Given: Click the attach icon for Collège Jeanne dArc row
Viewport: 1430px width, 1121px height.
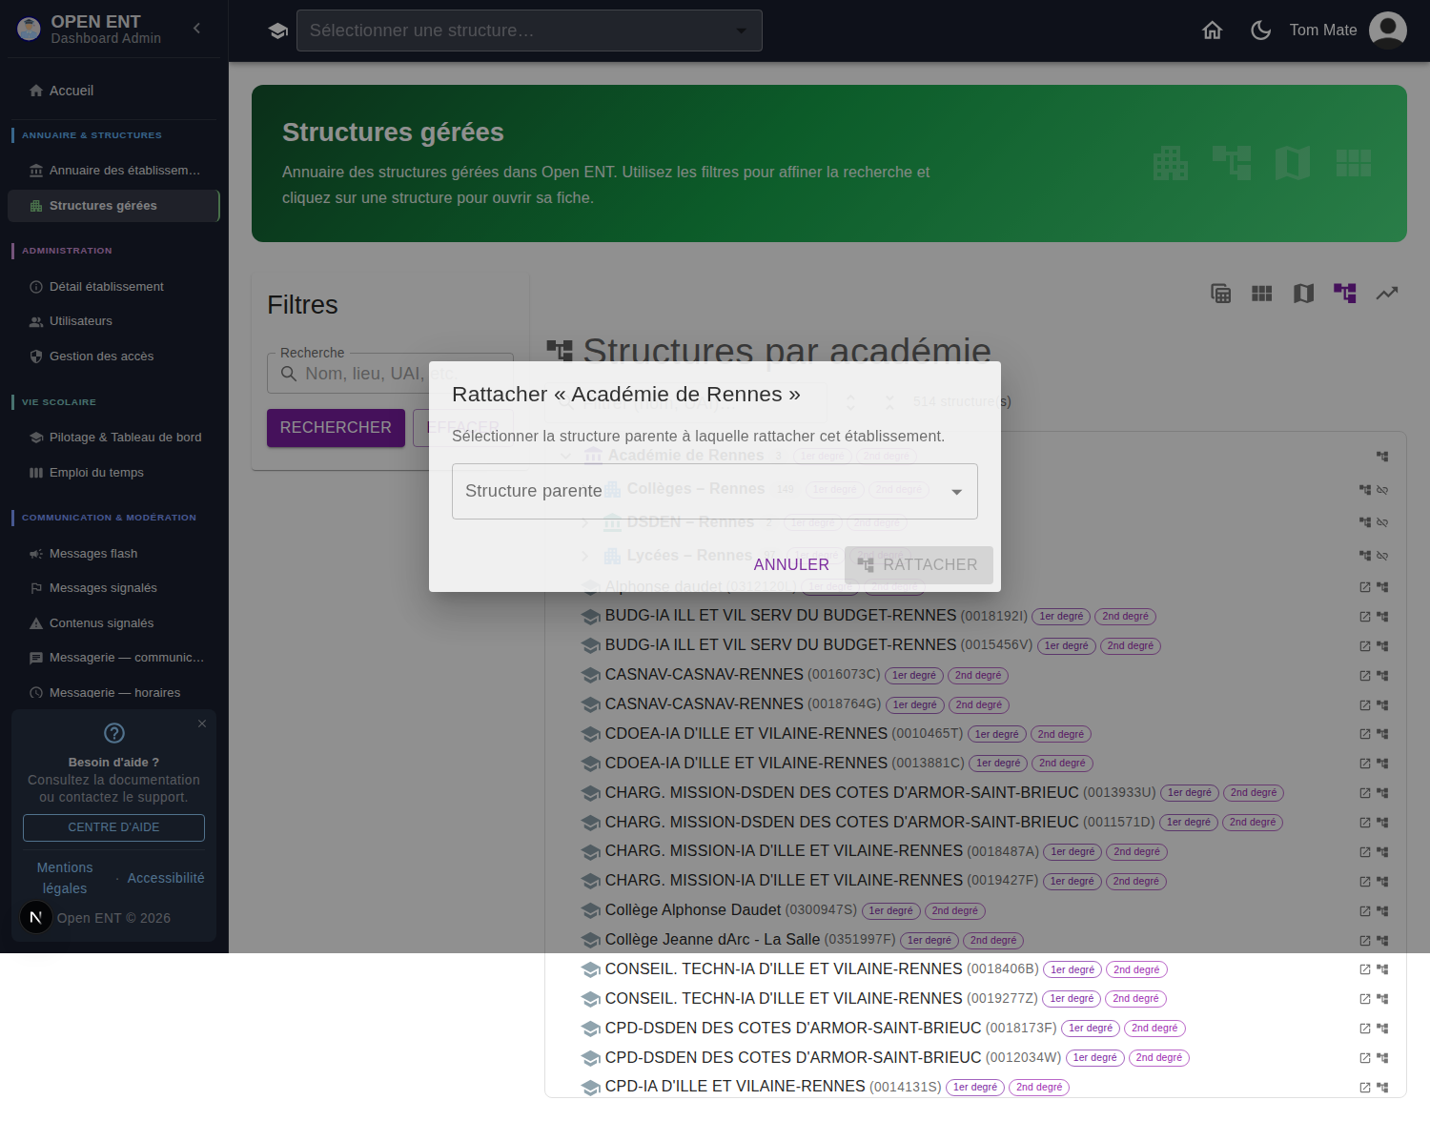Looking at the screenshot, I should [x=1382, y=941].
